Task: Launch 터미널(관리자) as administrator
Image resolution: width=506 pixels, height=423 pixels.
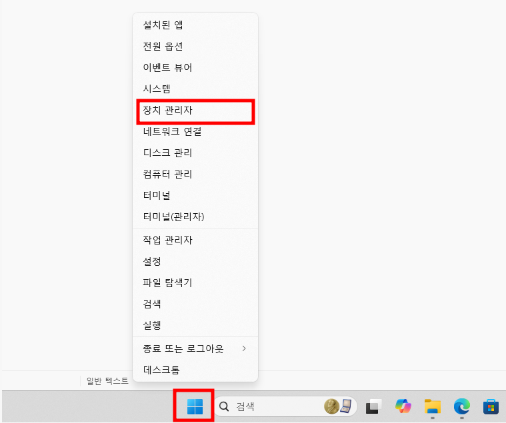Action: coord(195,217)
